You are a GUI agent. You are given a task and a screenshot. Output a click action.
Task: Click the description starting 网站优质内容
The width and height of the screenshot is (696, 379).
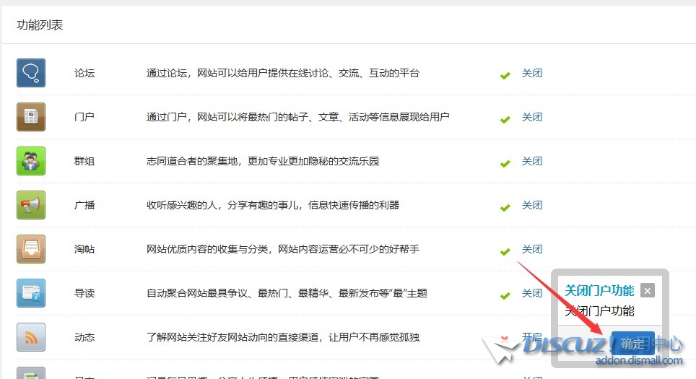(283, 249)
